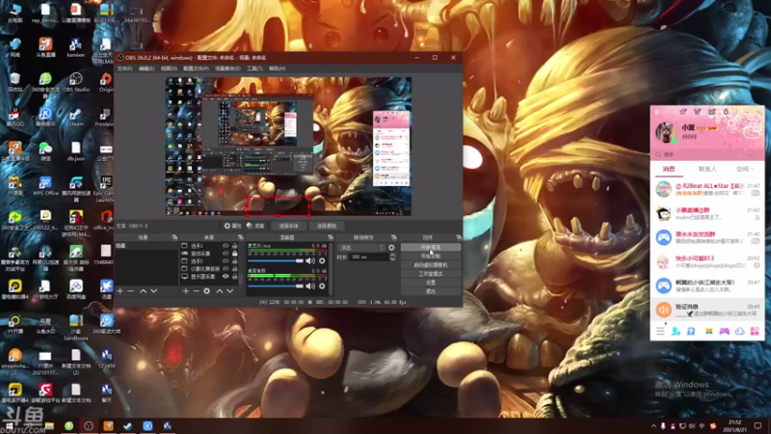Open the QQ main menu hamburger icon
The image size is (771, 434).
[660, 331]
